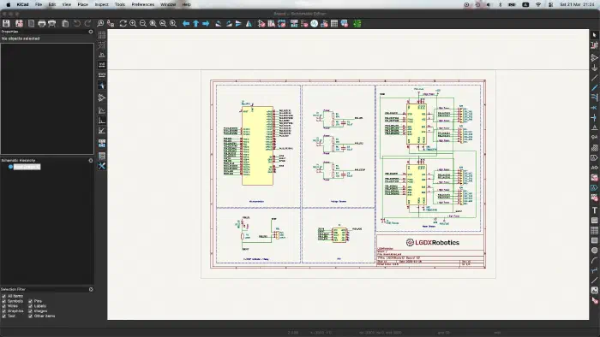Image resolution: width=600 pixels, height=337 pixels.
Task: Open the symbol fields table grid icon
Action: pyautogui.click(x=334, y=24)
